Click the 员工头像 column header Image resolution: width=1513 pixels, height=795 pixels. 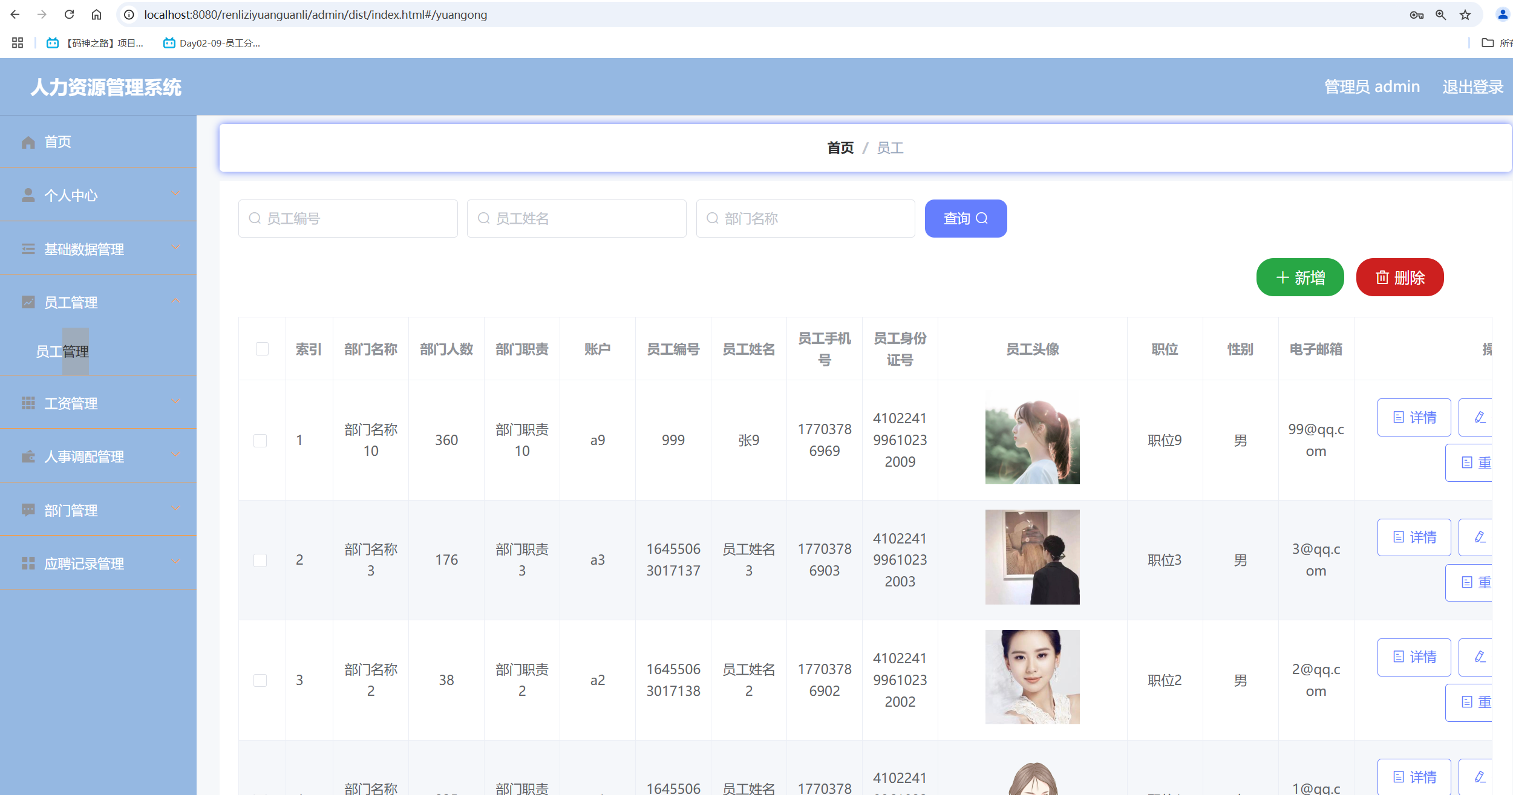point(1032,349)
